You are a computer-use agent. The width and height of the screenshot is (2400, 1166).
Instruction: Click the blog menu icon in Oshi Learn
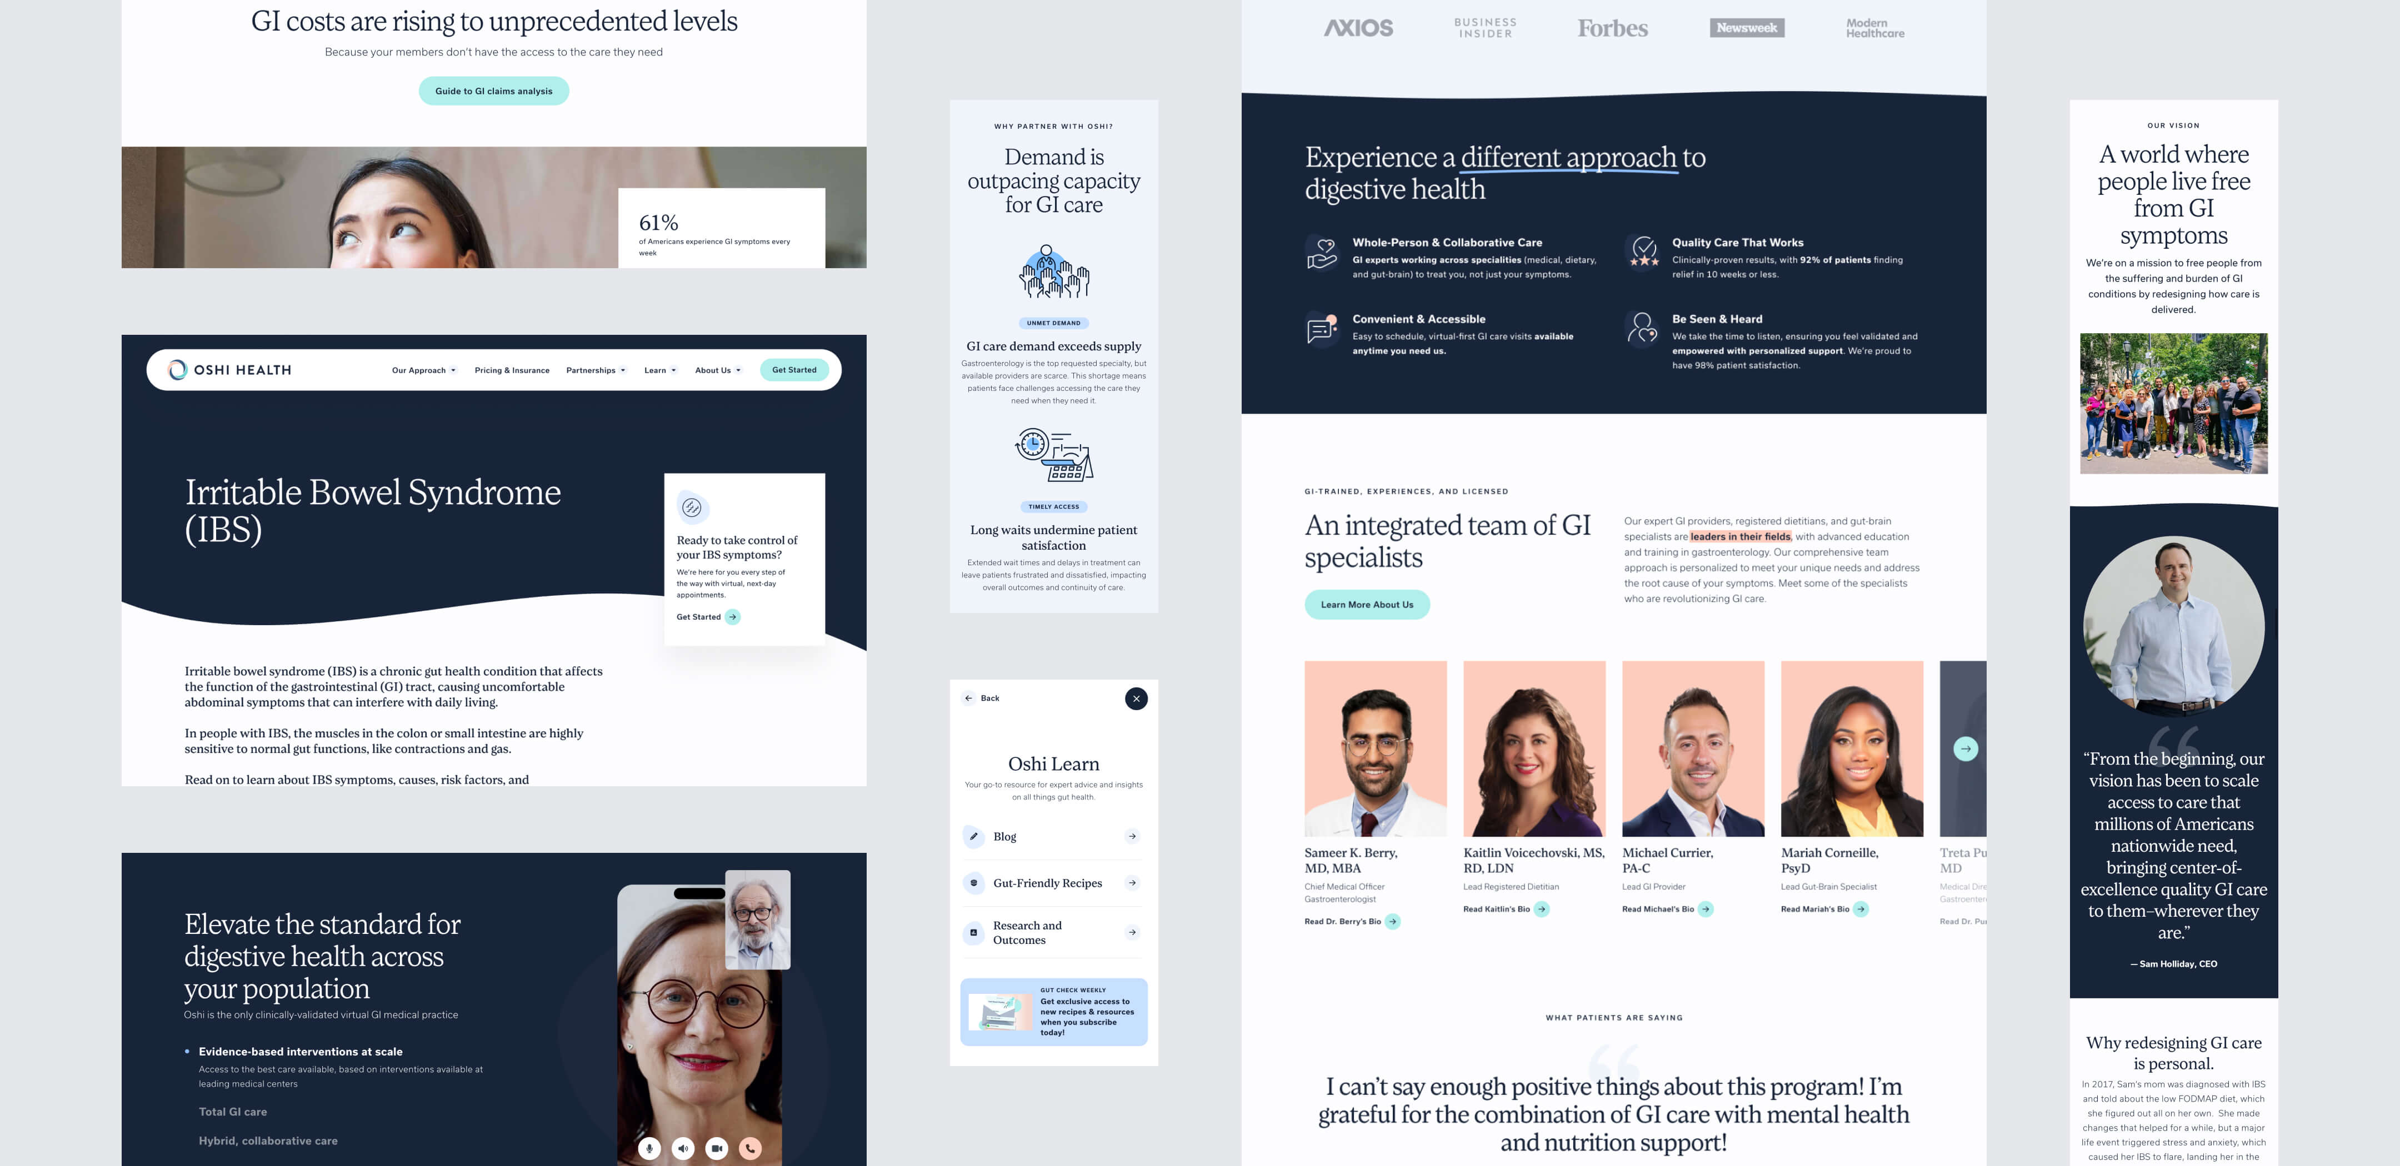click(972, 836)
